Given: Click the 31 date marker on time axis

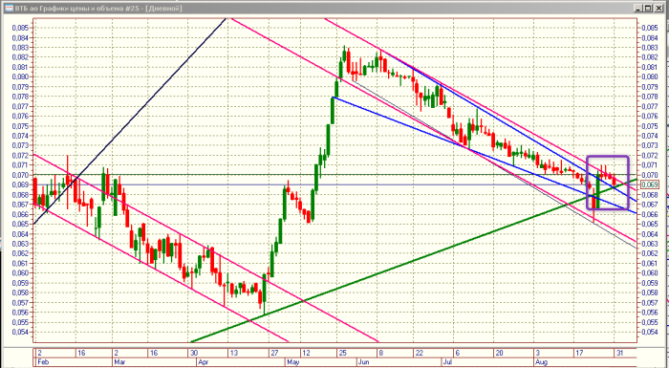Looking at the screenshot, I should tap(621, 353).
